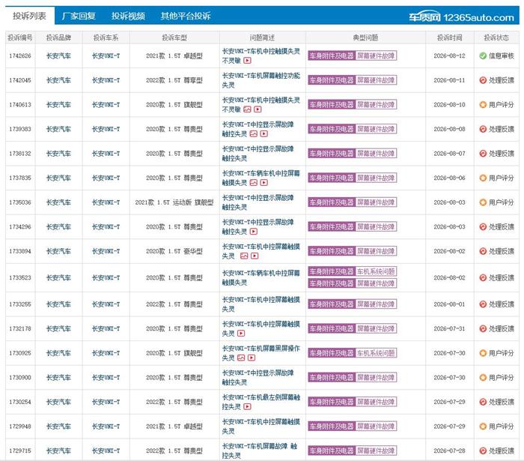Play the video icon for complaint 1732178

point(241,334)
